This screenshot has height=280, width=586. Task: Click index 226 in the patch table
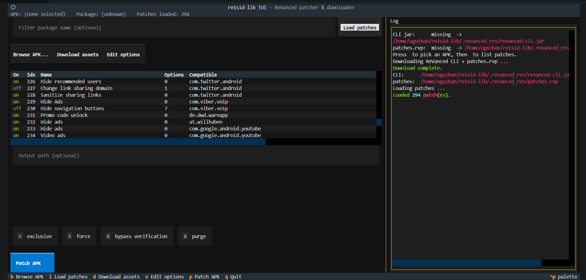31,81
